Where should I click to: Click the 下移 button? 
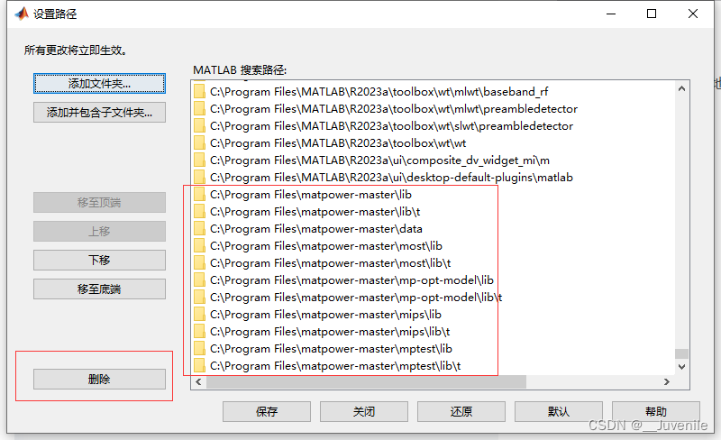point(99,260)
